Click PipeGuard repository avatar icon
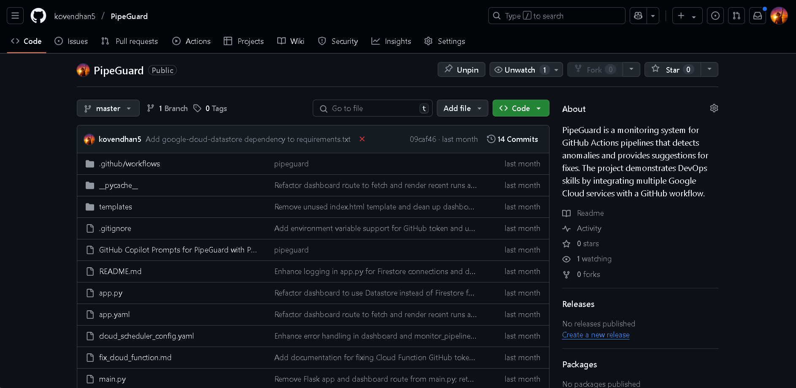The height and width of the screenshot is (388, 796). coord(83,70)
